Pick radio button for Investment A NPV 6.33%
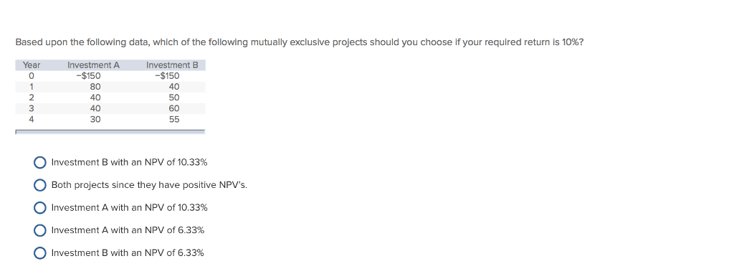Viewport: 734px width, 279px height. (40, 230)
